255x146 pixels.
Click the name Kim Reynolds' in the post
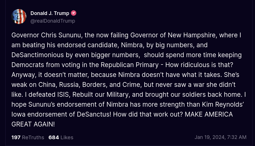pyautogui.click(x=223, y=104)
